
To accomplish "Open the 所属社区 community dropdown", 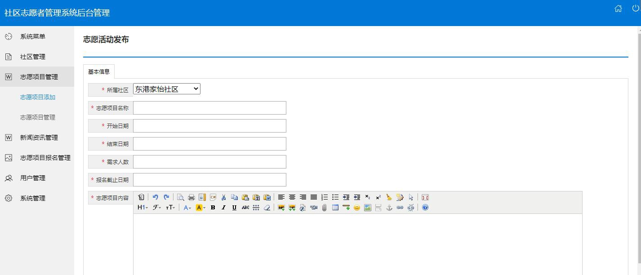I will point(166,89).
